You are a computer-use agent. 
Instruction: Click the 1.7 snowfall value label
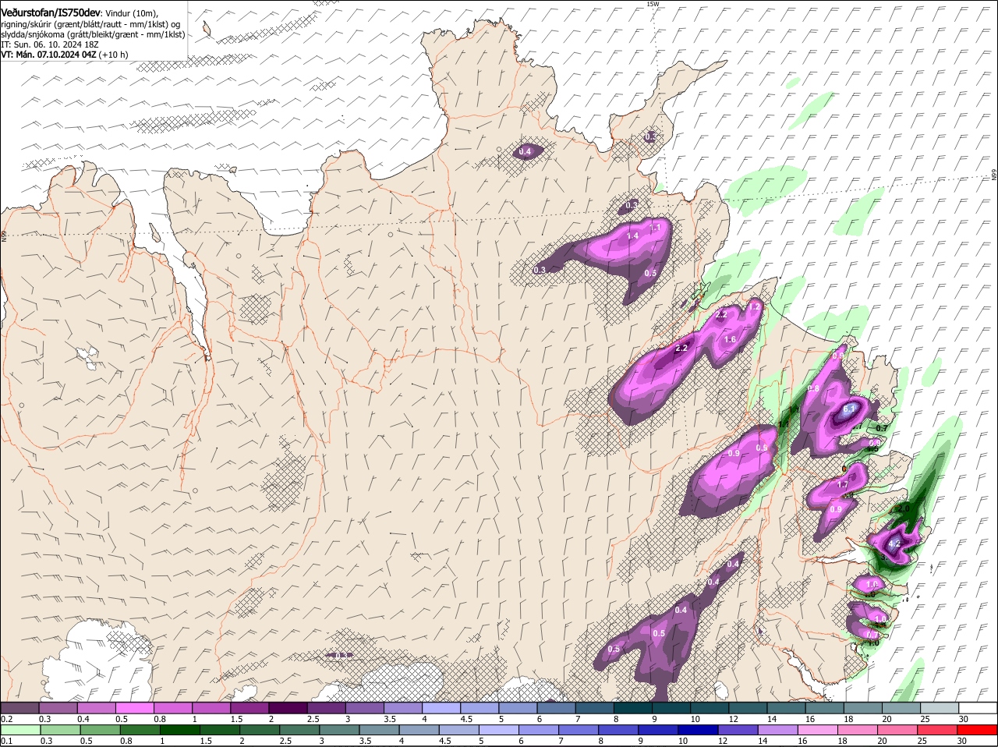pyautogui.click(x=843, y=485)
